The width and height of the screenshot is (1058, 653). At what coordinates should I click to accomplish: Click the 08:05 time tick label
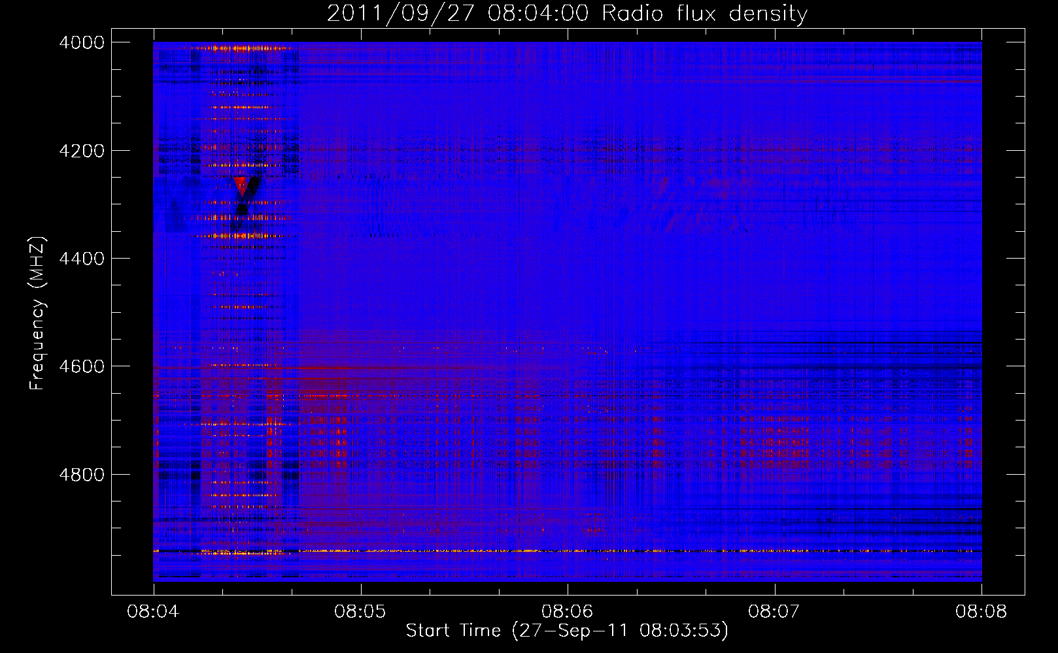360,611
